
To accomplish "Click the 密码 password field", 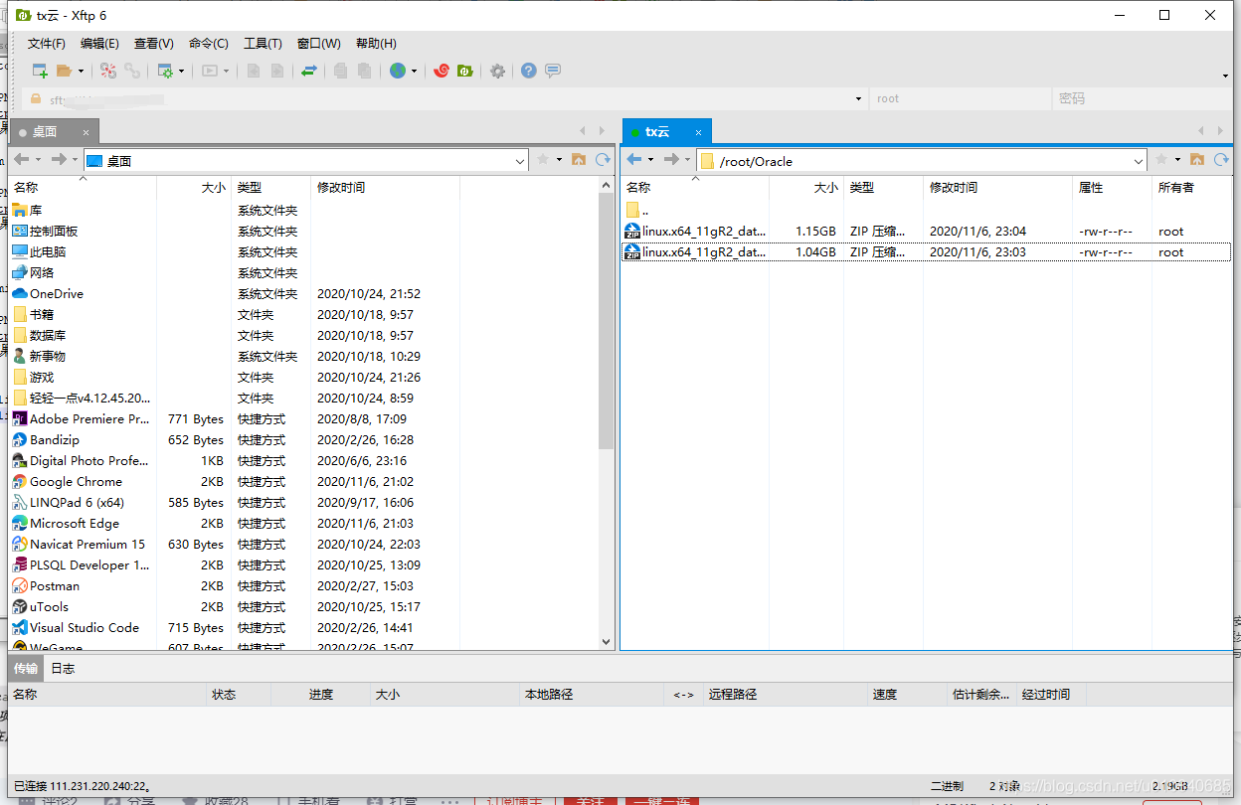I will [1141, 98].
